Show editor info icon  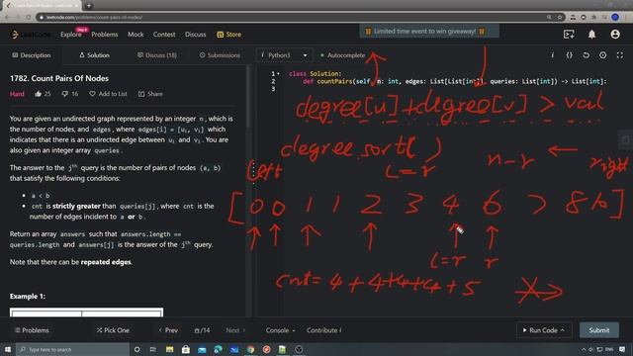tap(552, 55)
